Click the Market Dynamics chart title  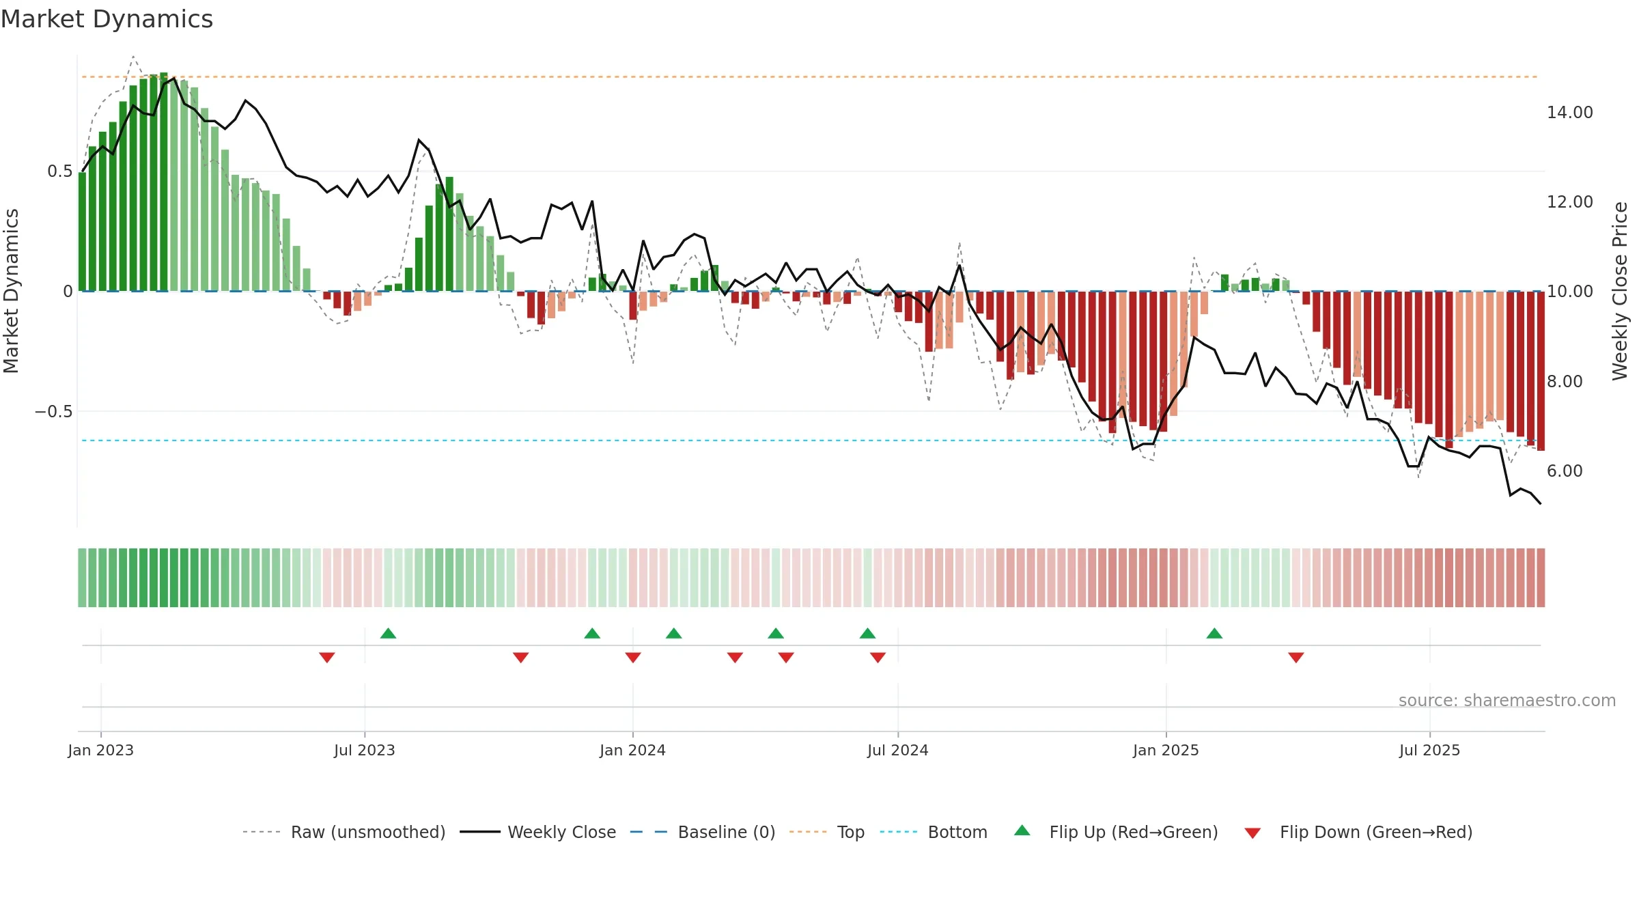coord(107,19)
